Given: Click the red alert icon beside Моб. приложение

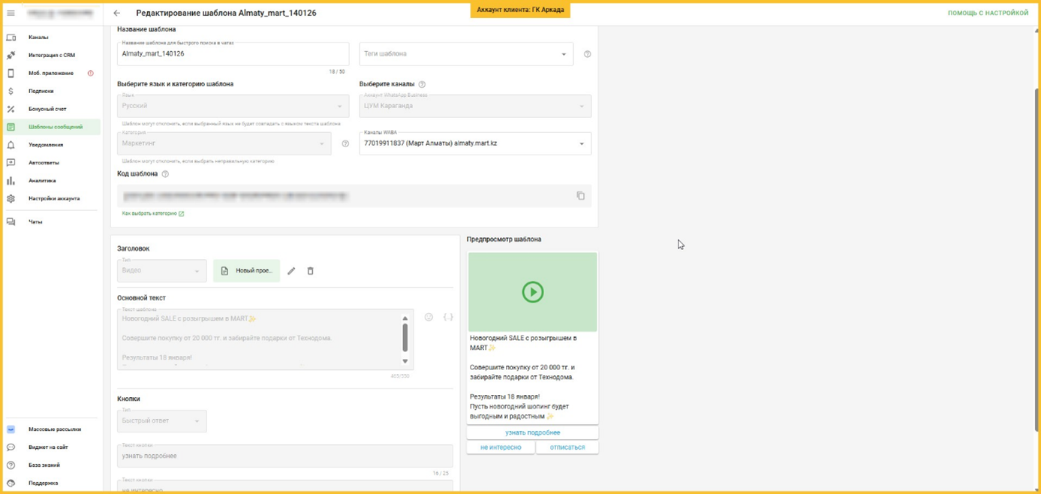Looking at the screenshot, I should point(91,73).
